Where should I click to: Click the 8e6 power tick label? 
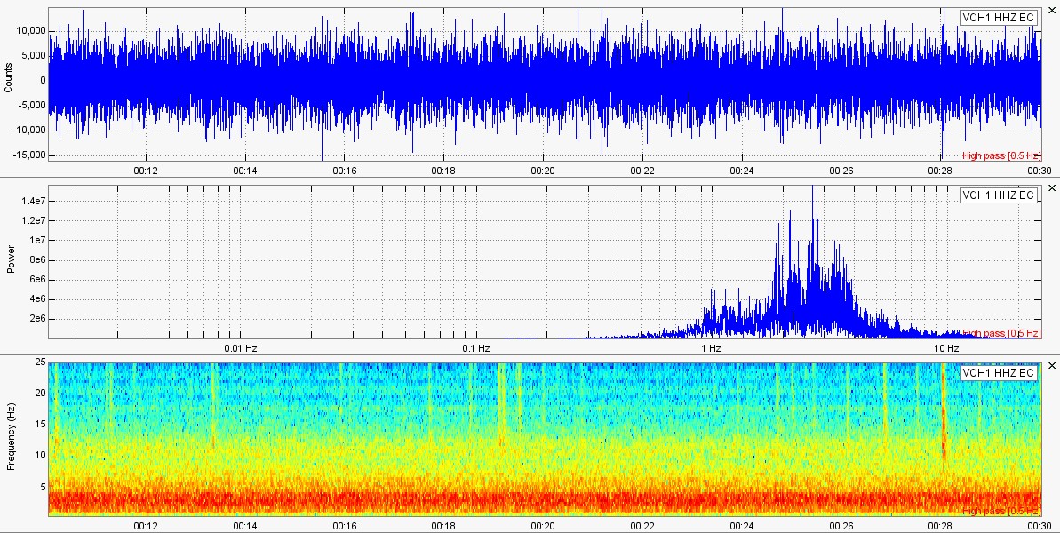coord(36,260)
